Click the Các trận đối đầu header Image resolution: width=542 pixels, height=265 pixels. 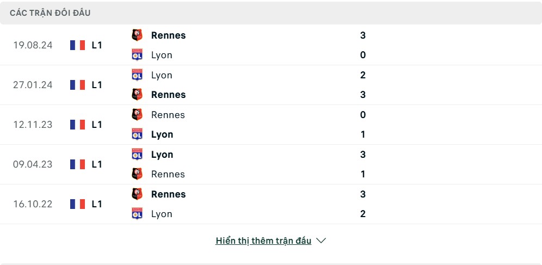pos(50,13)
